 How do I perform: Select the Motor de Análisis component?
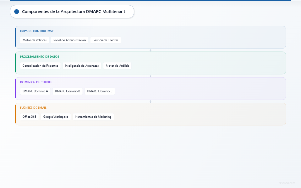tap(117, 66)
